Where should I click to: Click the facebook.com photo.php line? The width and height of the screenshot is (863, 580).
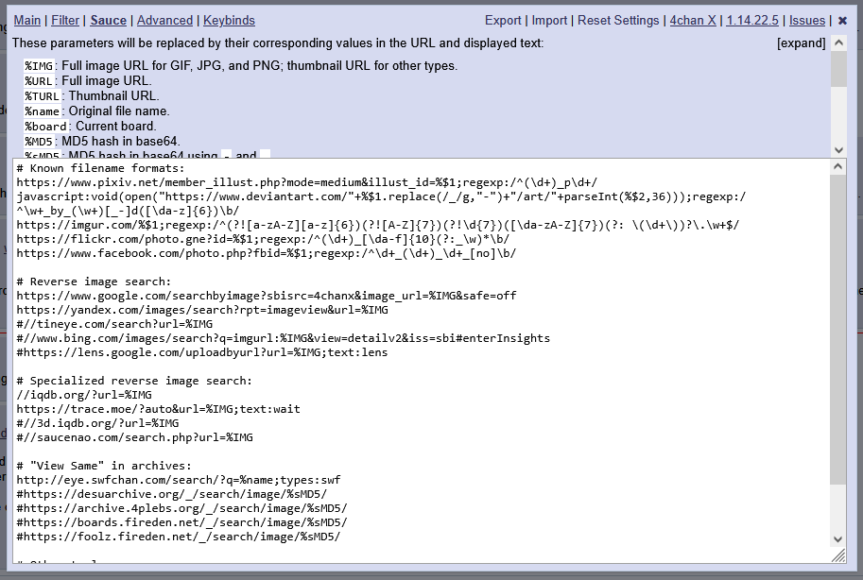[x=267, y=253]
